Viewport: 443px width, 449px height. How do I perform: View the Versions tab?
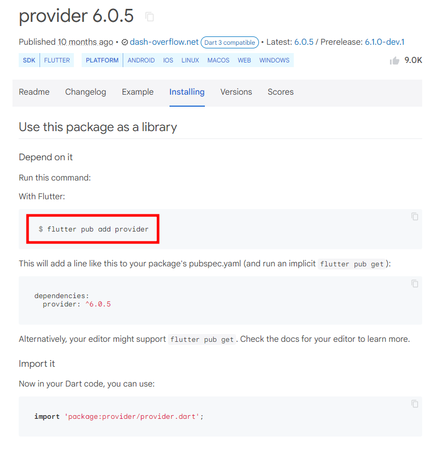236,92
